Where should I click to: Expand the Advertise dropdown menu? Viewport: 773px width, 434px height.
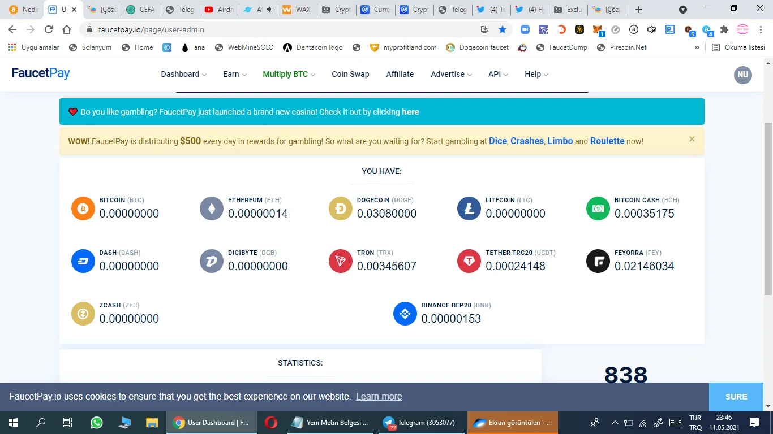(451, 74)
